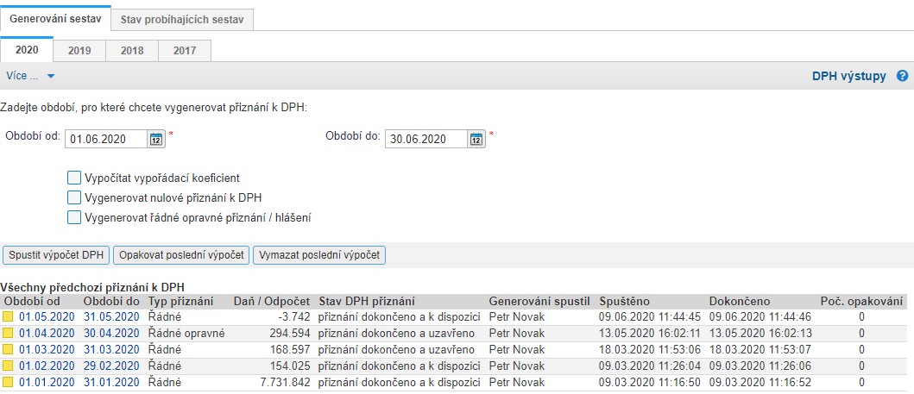Click the Období od date field
Image resolution: width=914 pixels, height=394 pixels.
point(105,139)
